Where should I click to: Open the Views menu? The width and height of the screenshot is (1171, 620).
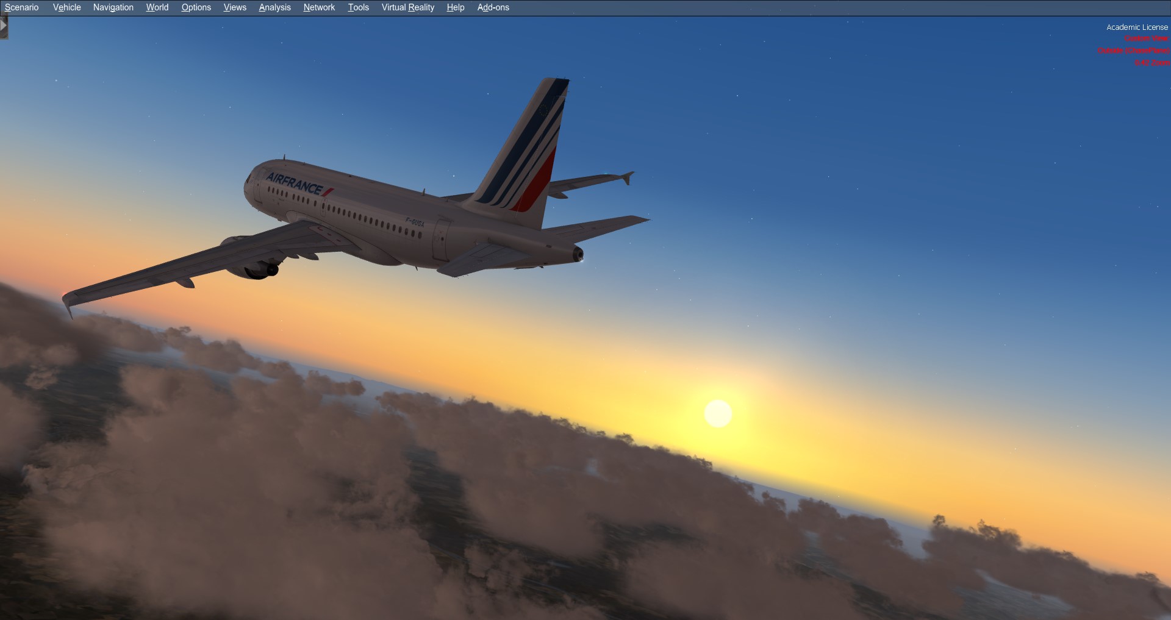coord(235,7)
